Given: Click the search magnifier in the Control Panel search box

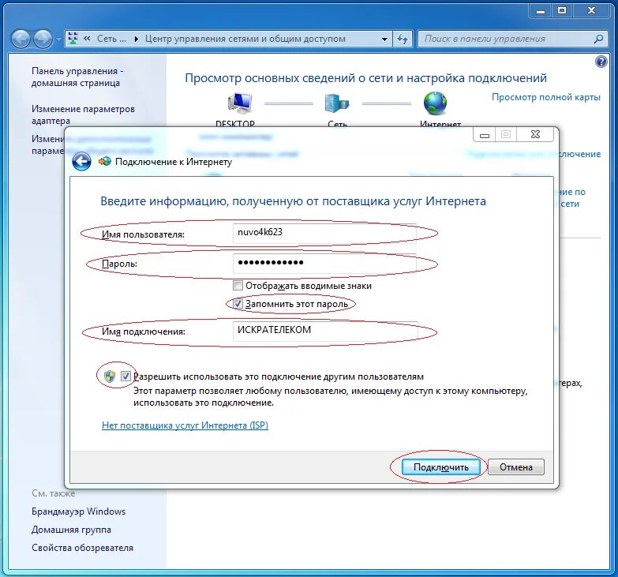Looking at the screenshot, I should 598,39.
